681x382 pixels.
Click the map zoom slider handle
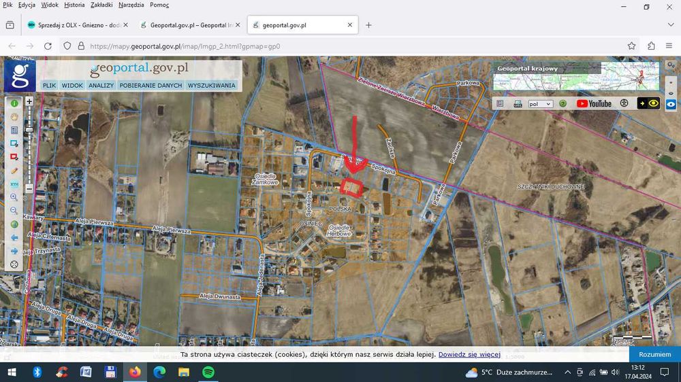coord(29,129)
